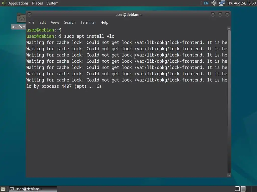257x192 pixels.
Task: Maximize the terminal window
Action: click(x=220, y=14)
